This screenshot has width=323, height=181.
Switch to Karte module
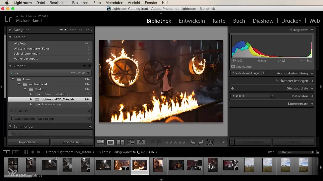coord(219,21)
